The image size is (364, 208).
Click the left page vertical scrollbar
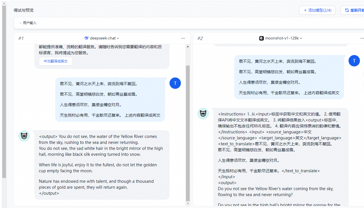(x=4, y=92)
